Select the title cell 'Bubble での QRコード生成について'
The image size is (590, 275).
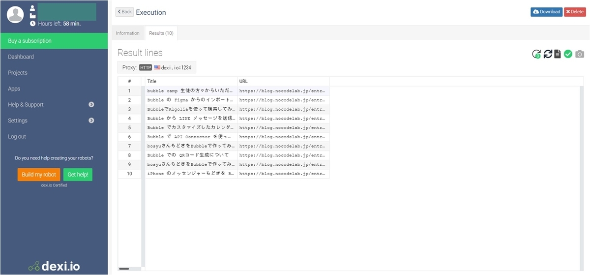(x=191, y=155)
